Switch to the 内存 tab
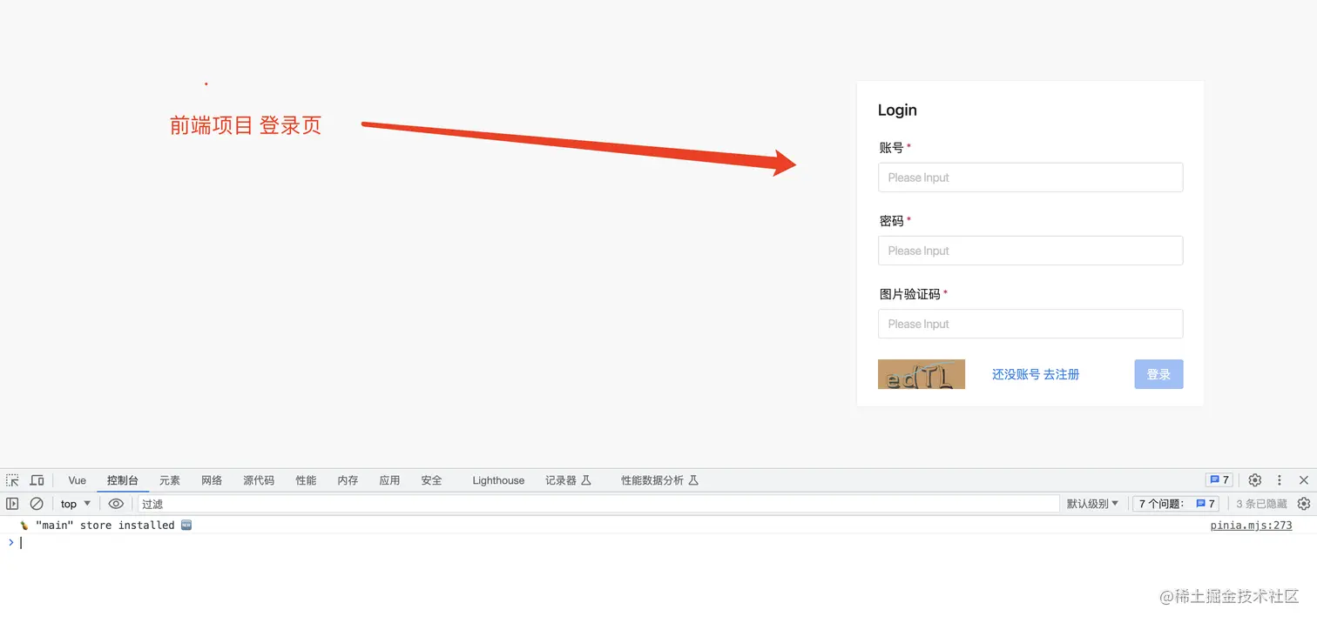This screenshot has width=1317, height=623. tap(348, 480)
